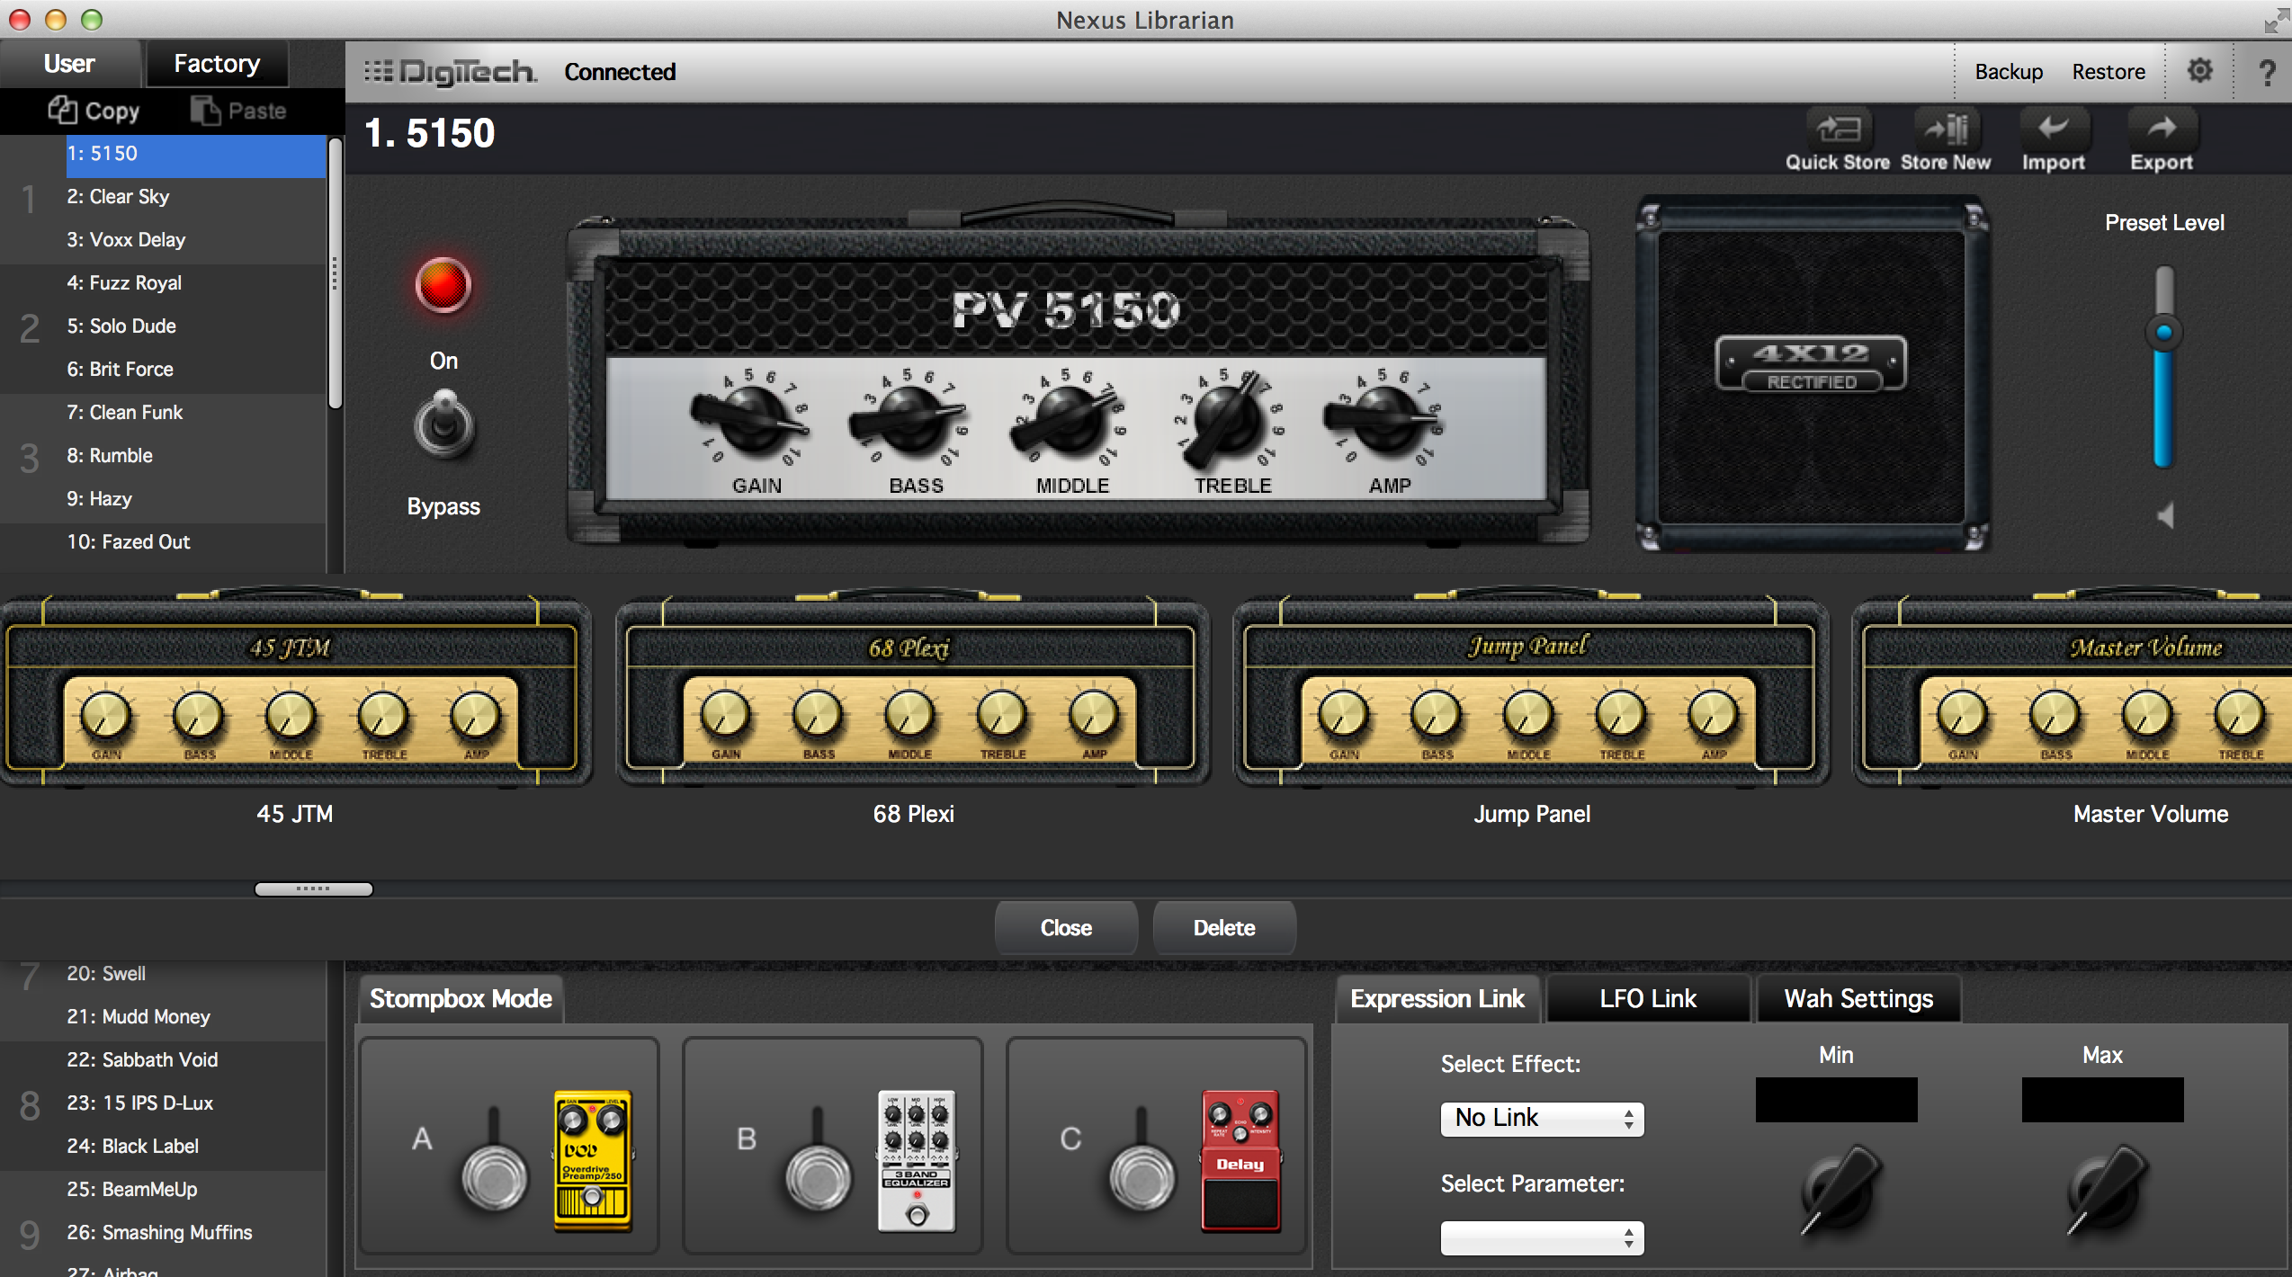The width and height of the screenshot is (2292, 1277).
Task: Click the Restore button
Action: point(2108,72)
